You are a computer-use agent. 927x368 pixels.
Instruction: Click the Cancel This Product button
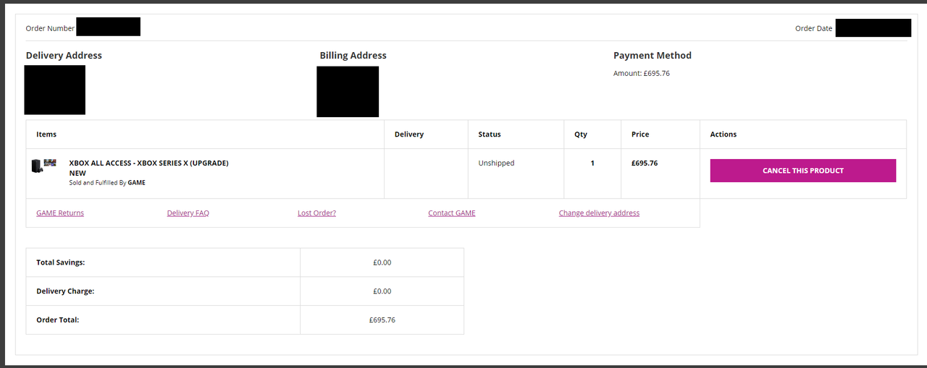tap(802, 171)
